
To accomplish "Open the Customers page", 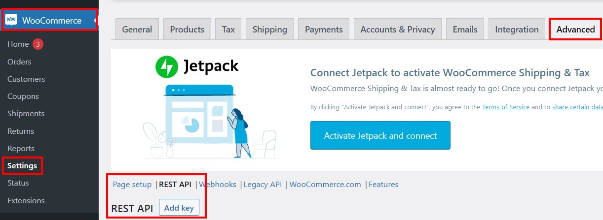I will (26, 79).
